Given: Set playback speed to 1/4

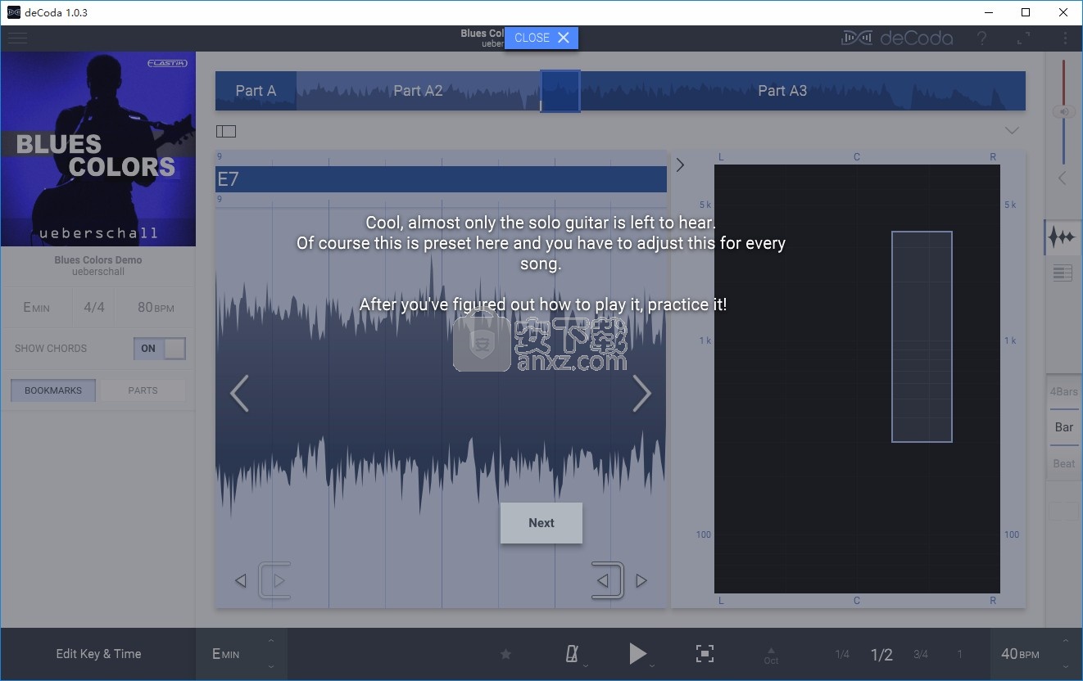Looking at the screenshot, I should [x=842, y=654].
